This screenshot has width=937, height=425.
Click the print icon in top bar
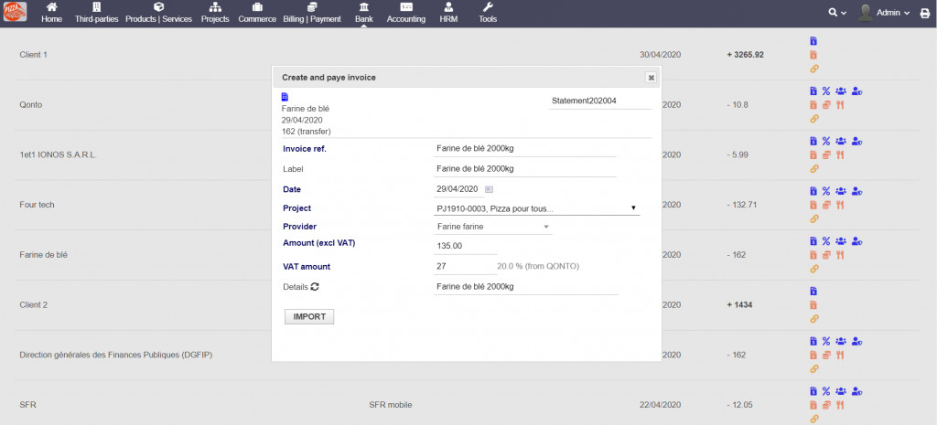click(x=924, y=13)
